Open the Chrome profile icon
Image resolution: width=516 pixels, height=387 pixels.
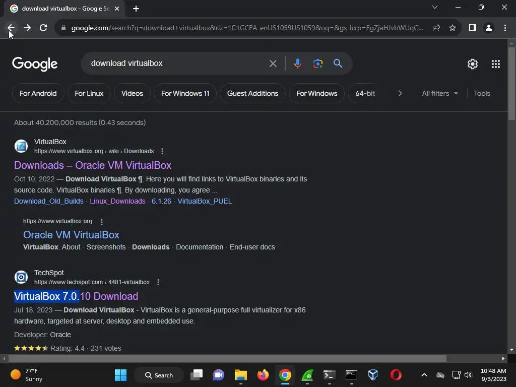coord(489,28)
